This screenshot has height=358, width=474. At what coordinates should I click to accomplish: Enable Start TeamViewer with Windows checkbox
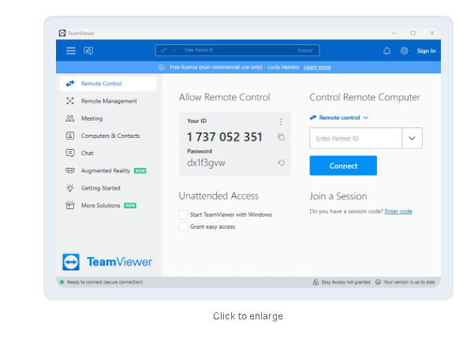[183, 214]
